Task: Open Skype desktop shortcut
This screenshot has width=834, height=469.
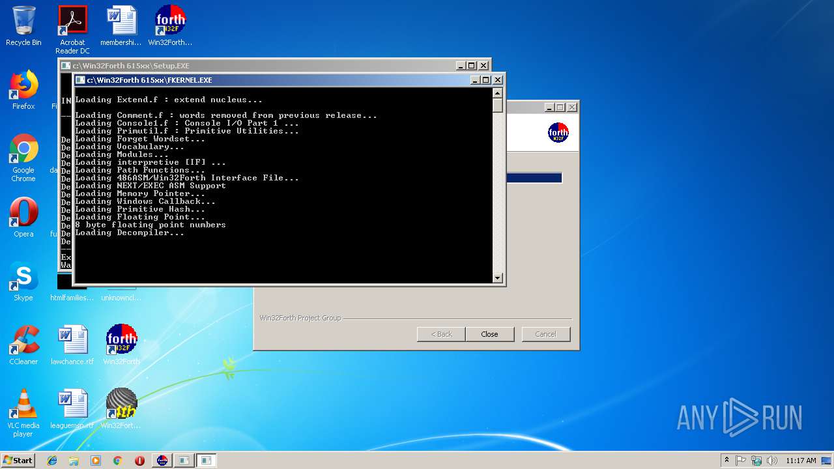Action: (x=23, y=281)
